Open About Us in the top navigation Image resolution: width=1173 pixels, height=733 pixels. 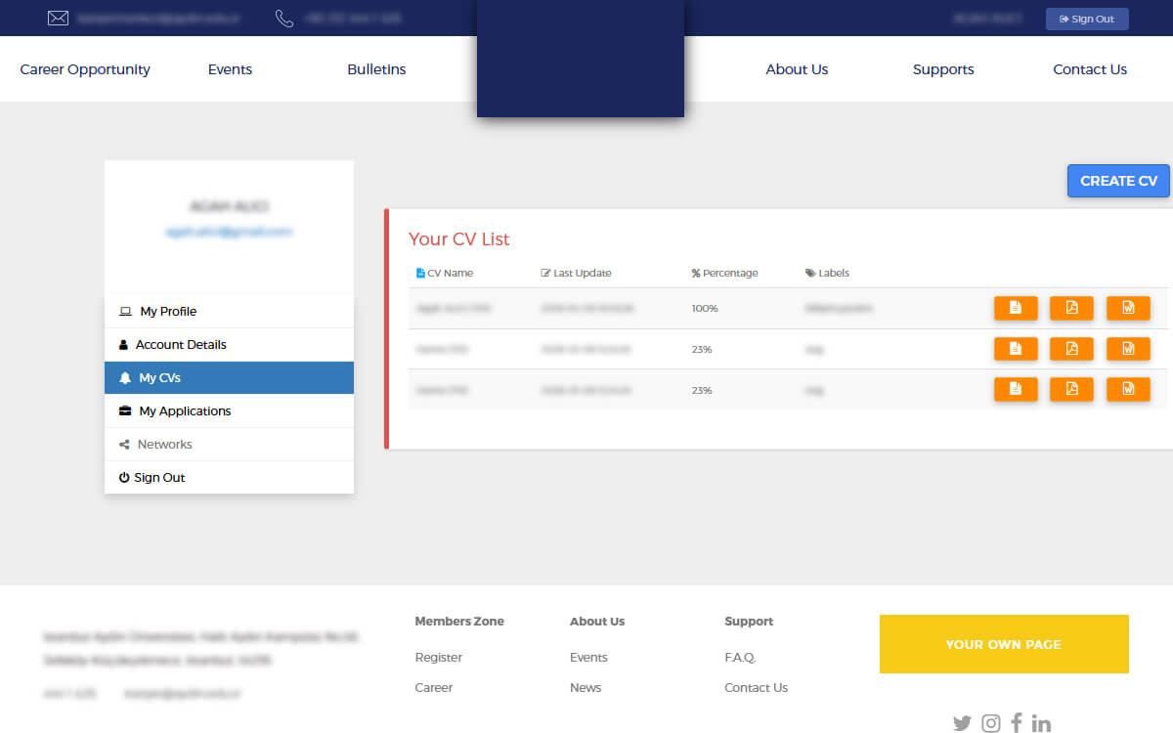pos(797,69)
